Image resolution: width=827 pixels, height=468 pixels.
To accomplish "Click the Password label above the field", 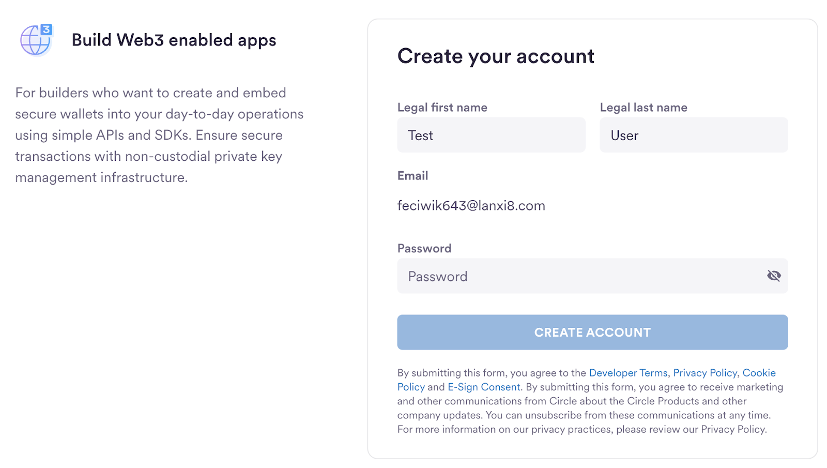I will [x=424, y=248].
